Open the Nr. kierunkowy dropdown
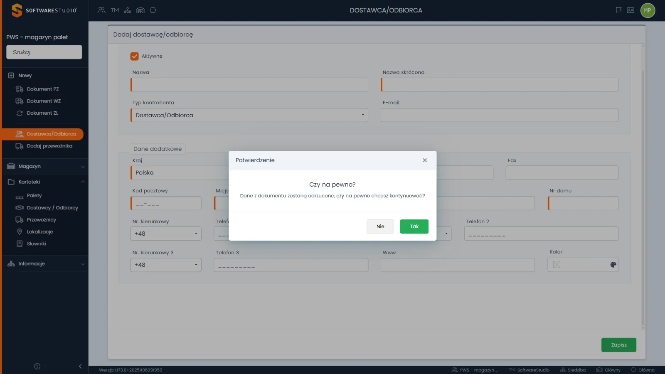 (166, 234)
